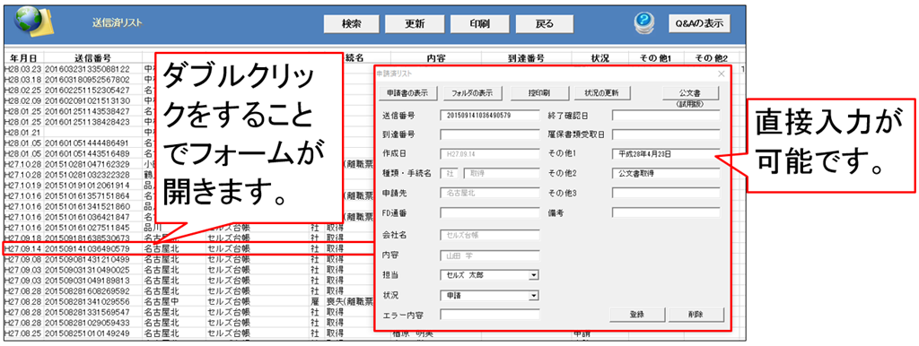Click the 作成日 field showing H27.09.14
The height and width of the screenshot is (346, 919).
489,154
